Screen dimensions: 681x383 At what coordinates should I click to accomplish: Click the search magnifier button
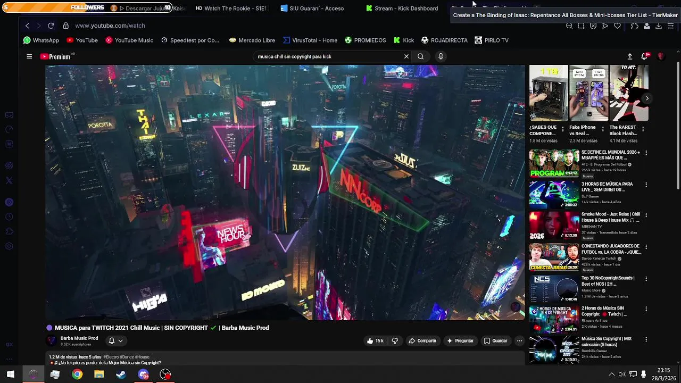[420, 56]
